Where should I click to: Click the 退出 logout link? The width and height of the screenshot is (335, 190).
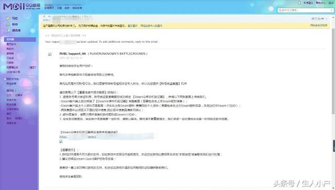(331, 3)
